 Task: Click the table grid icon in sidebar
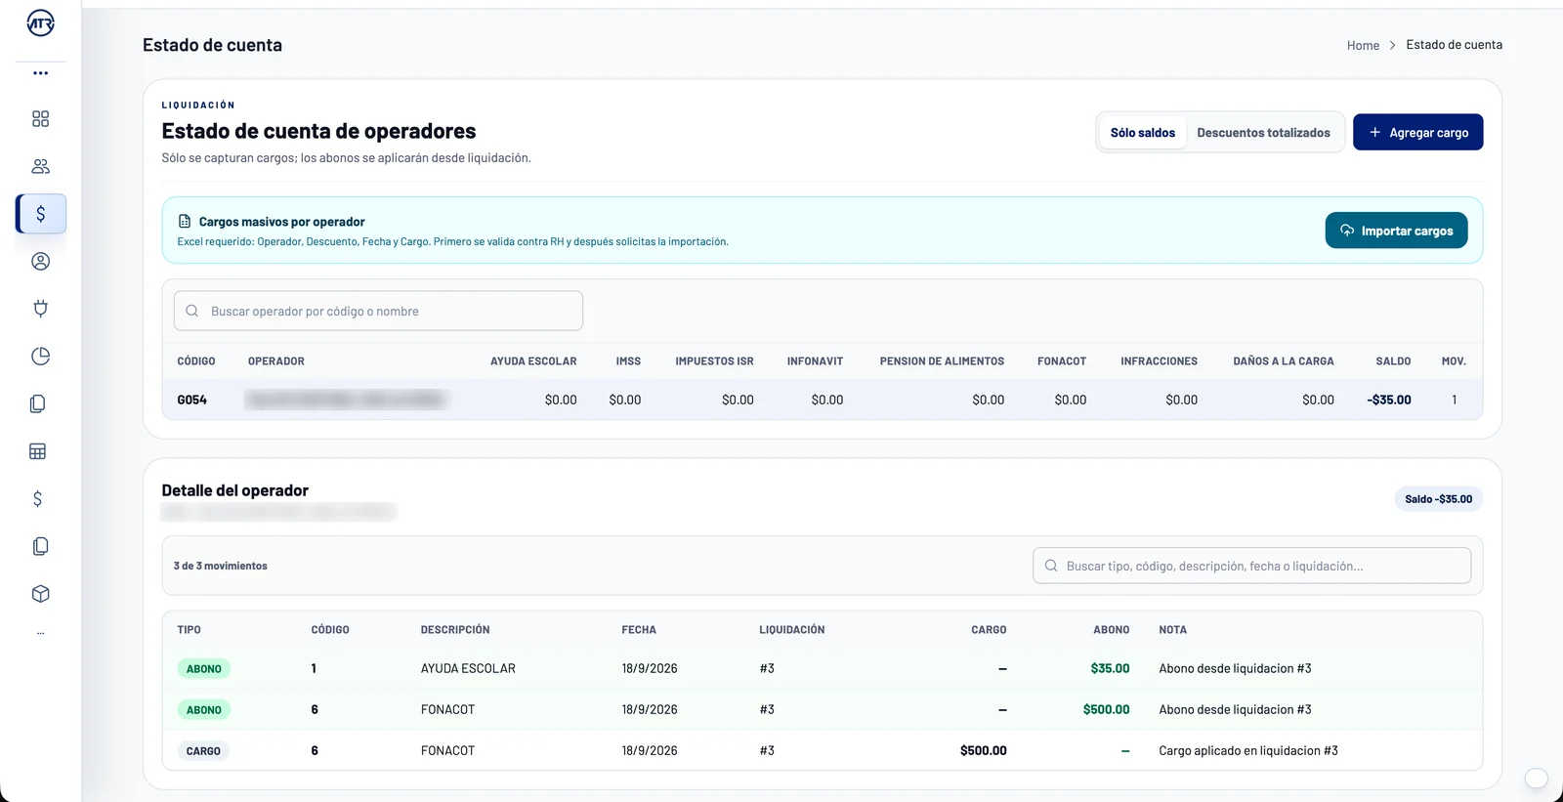point(38,451)
